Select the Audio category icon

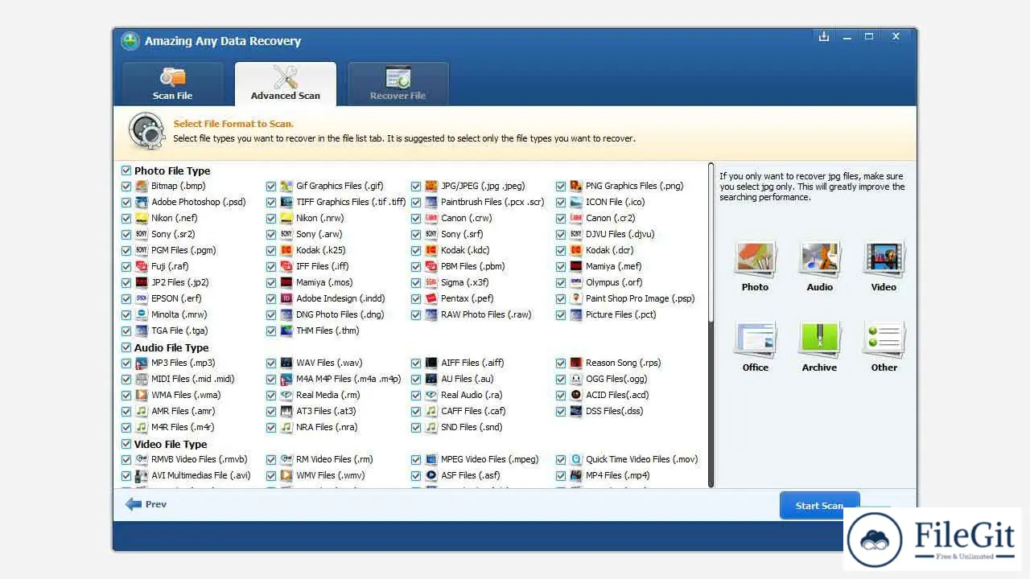tap(819, 260)
